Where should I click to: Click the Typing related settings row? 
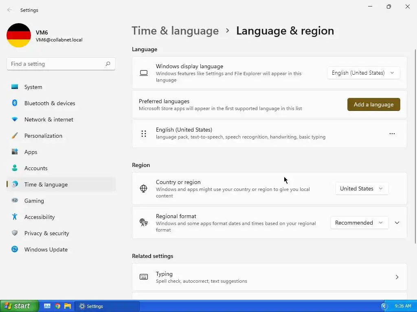(270, 277)
